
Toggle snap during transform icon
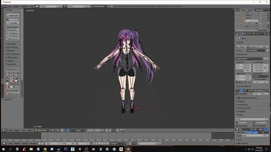coord(110,130)
